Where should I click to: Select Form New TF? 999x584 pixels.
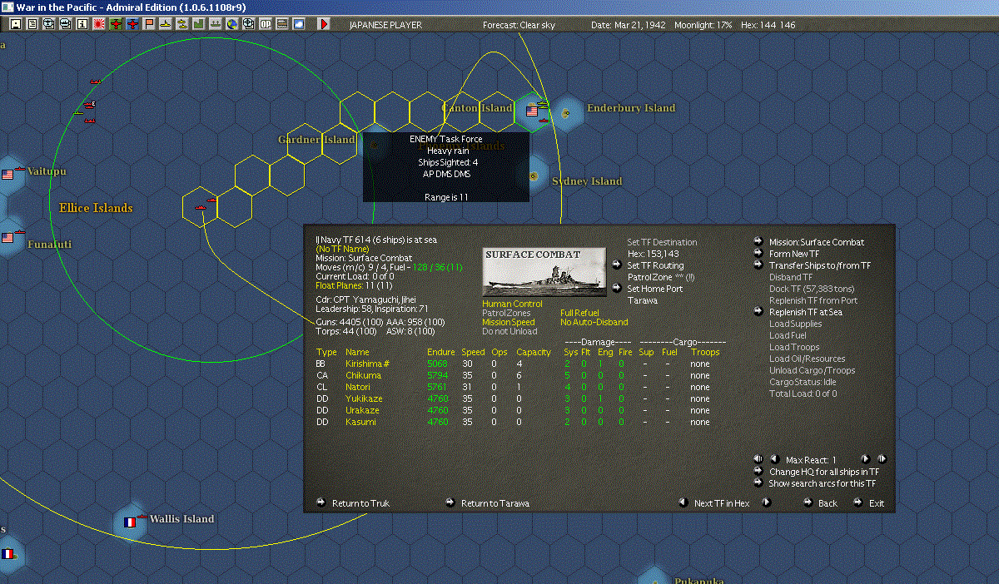(794, 254)
